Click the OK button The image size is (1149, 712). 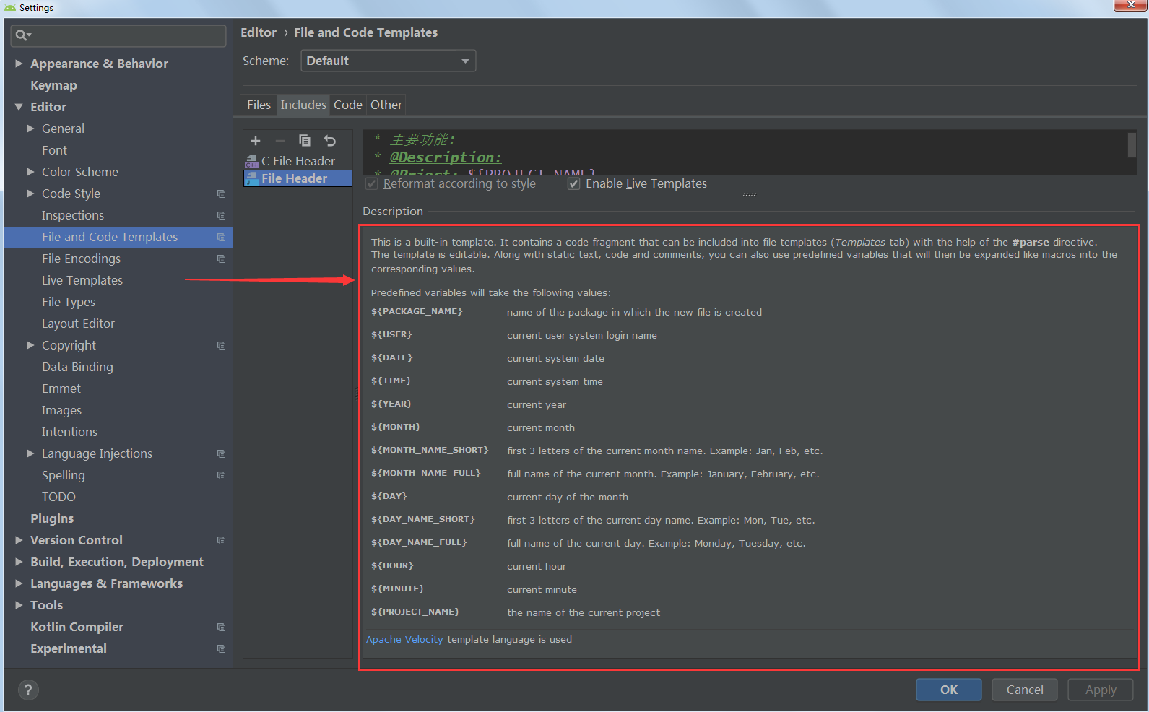tap(949, 690)
